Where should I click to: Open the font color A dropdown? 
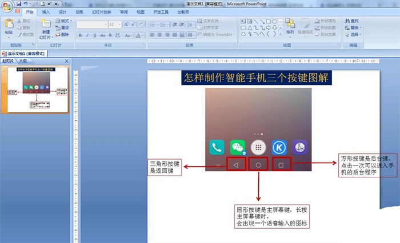[x=139, y=35]
